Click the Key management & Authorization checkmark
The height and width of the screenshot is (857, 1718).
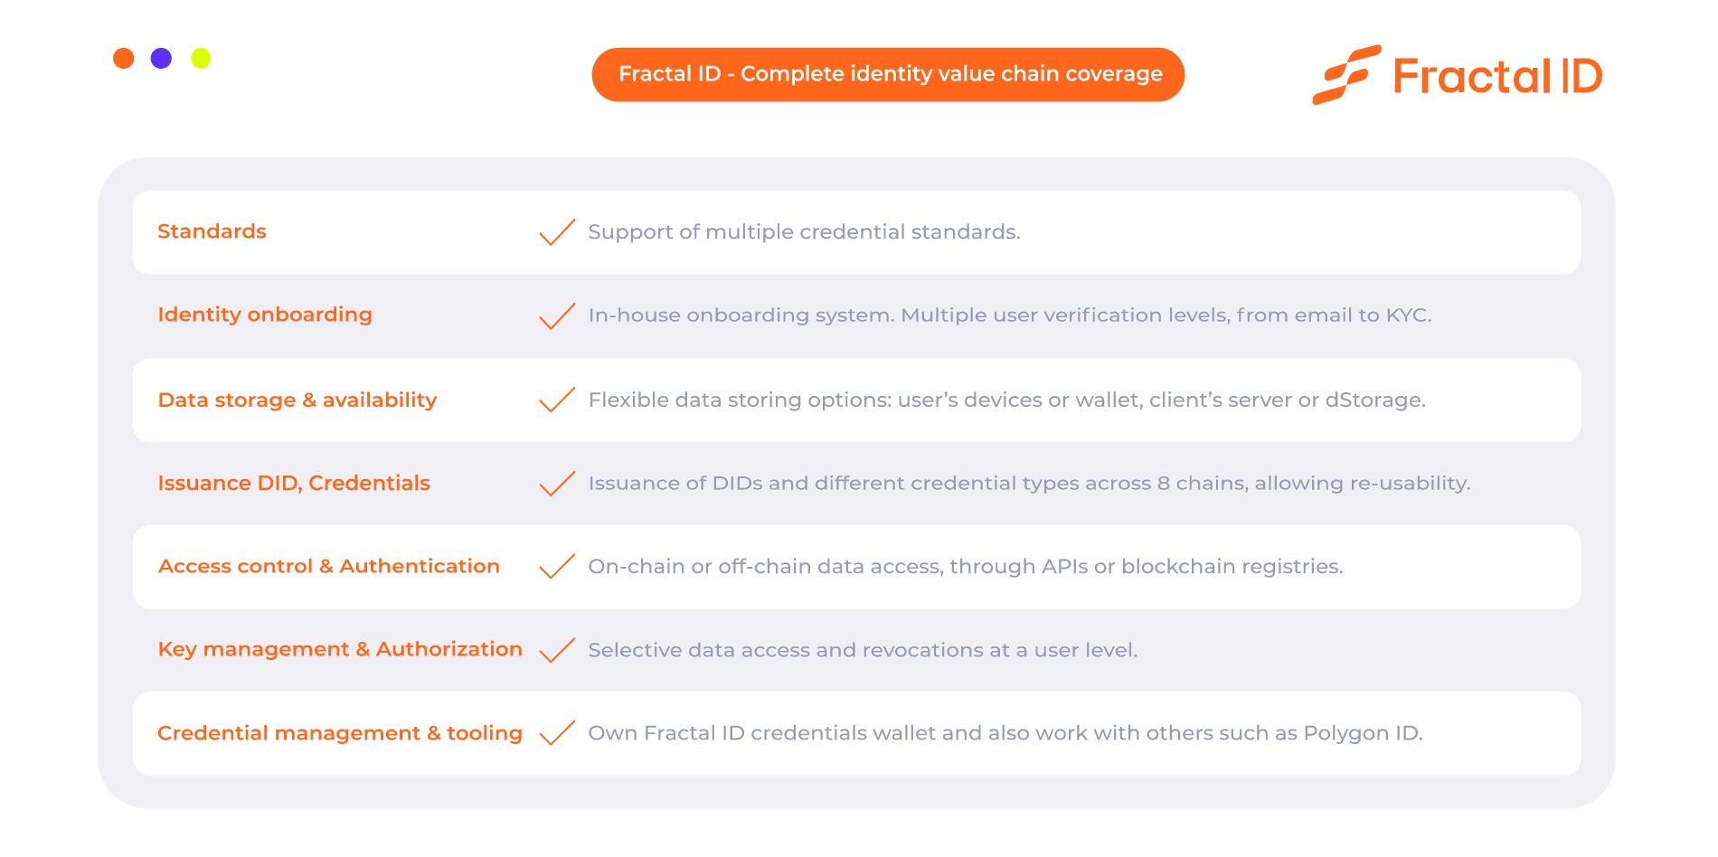point(557,650)
